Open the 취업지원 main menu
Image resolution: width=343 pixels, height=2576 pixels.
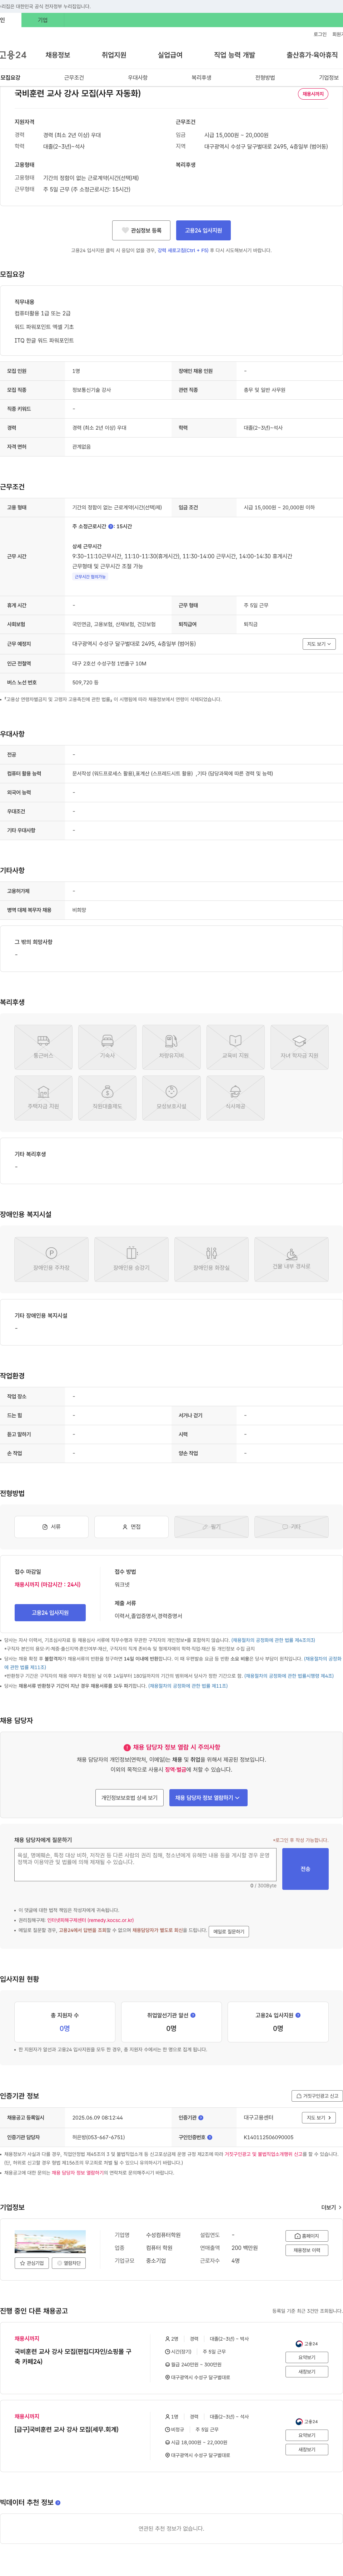coord(114,55)
